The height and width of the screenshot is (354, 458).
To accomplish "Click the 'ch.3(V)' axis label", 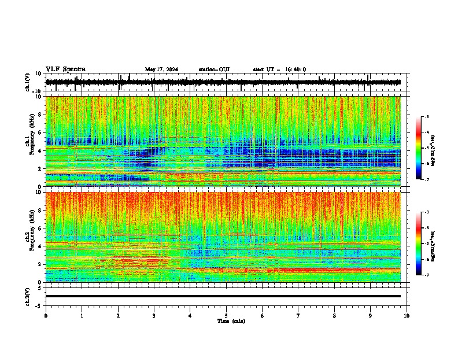I will point(27,297).
